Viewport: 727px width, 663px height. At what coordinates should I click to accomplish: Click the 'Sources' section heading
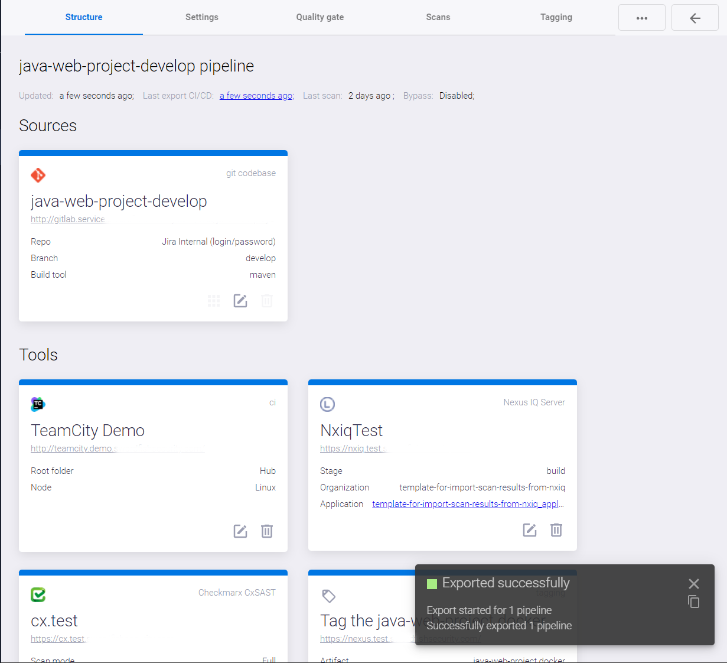pyautogui.click(x=48, y=125)
